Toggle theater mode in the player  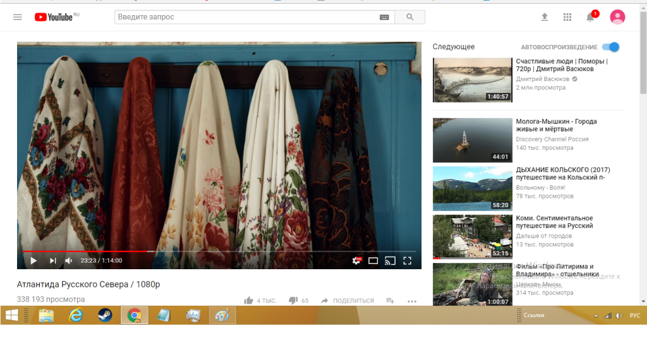[x=373, y=260]
